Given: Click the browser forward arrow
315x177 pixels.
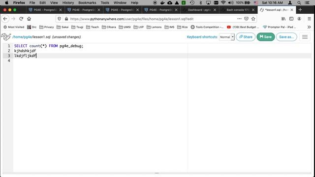Looking at the screenshot, I should click(13, 19).
